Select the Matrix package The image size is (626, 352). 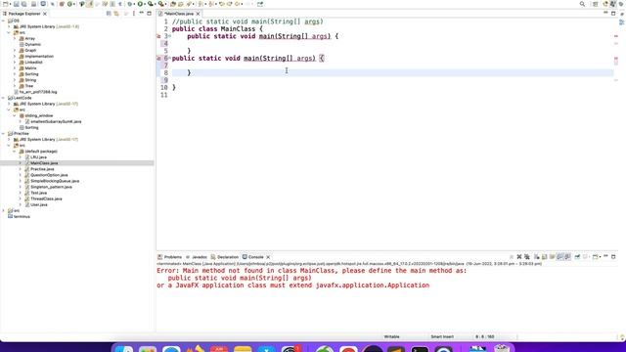coord(30,68)
